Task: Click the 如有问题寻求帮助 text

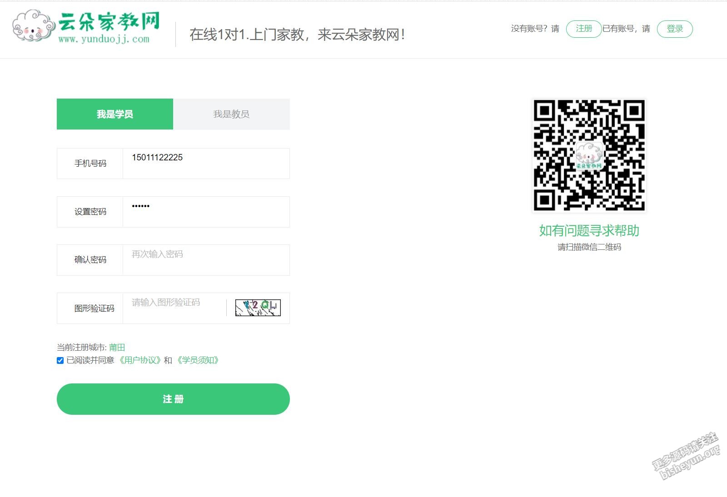Action: point(589,231)
